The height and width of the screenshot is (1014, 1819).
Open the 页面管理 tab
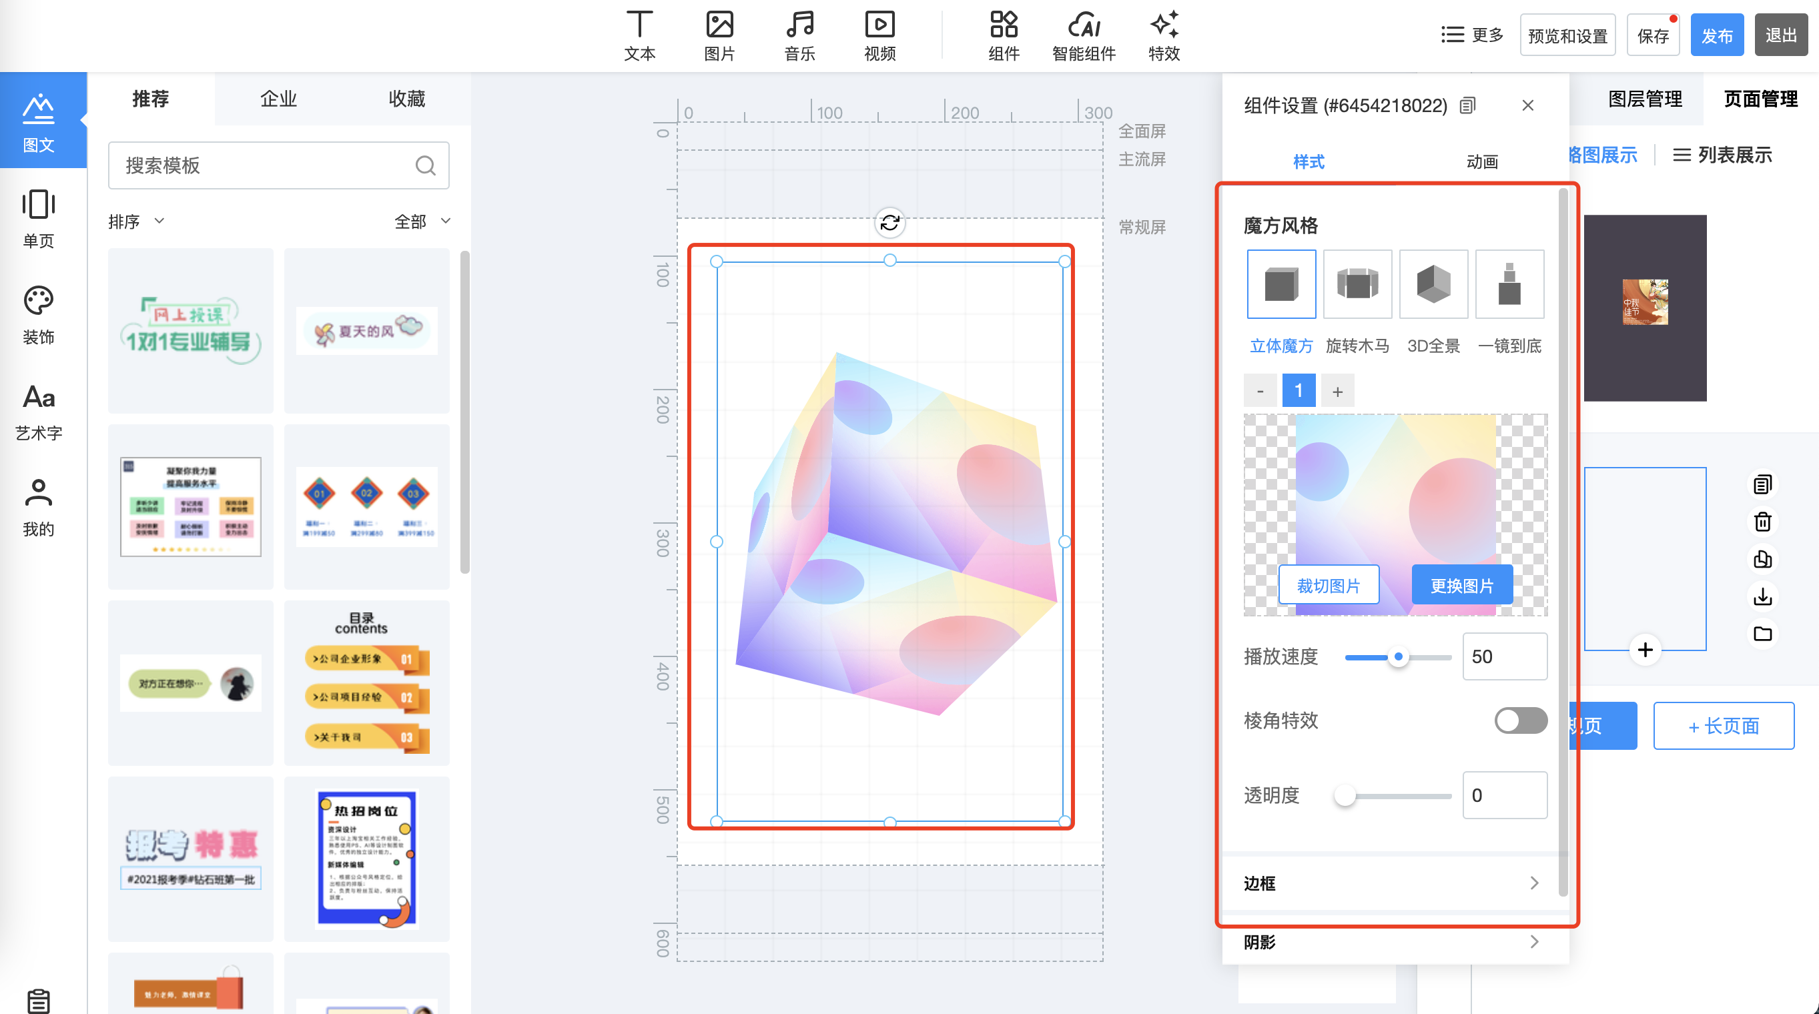1760,99
